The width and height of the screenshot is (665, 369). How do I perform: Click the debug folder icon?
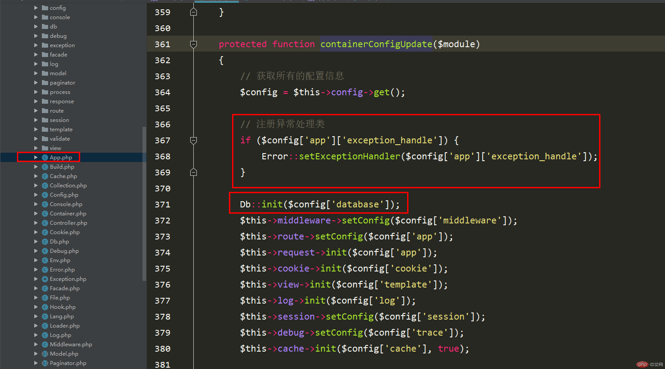(45, 36)
